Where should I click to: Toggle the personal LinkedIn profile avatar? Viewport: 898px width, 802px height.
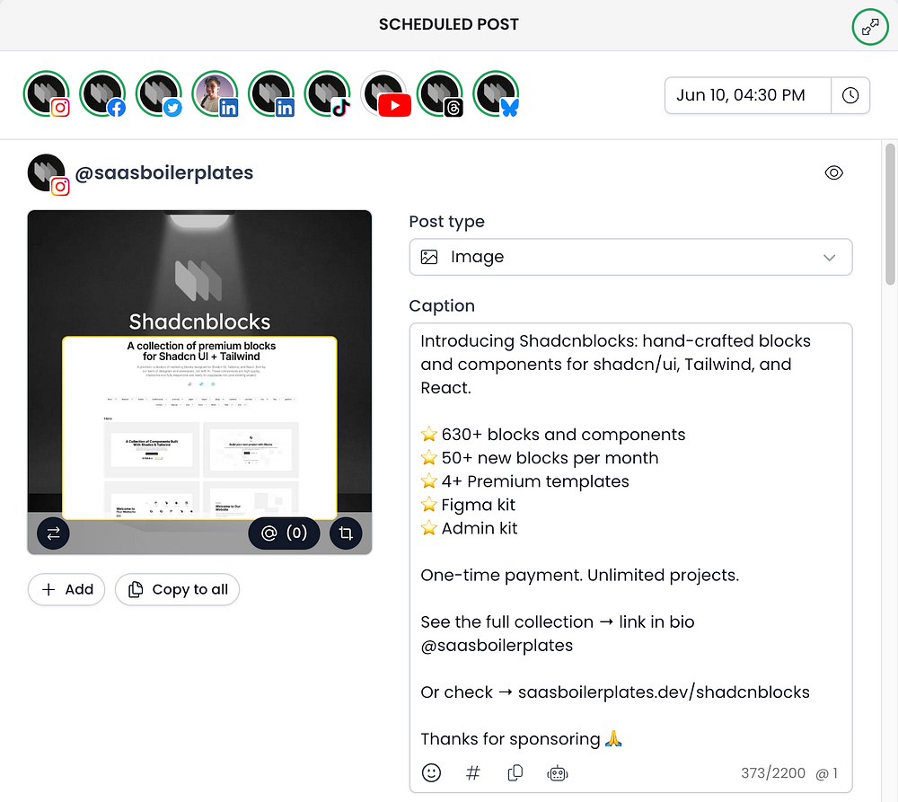[215, 94]
